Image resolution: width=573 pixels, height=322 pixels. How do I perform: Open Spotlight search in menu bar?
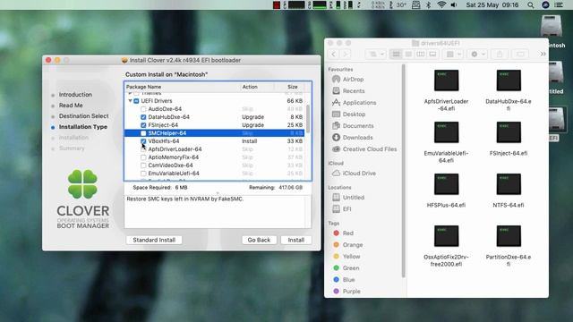coord(531,5)
